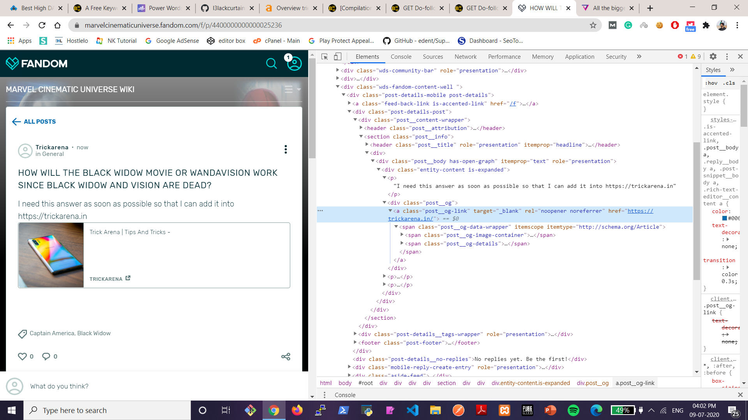This screenshot has height=420, width=748.
Task: Open the Network tab
Action: coord(466,57)
